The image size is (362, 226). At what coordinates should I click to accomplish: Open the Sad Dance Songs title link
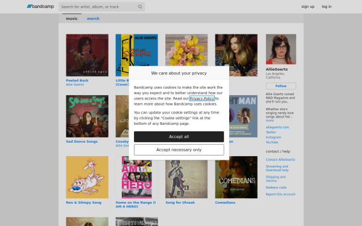coord(81,142)
